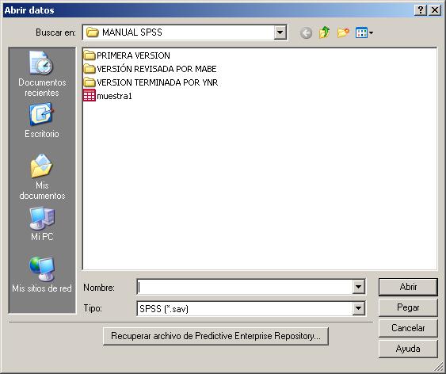Expand the Nombre field dropdown arrow
This screenshot has width=446, height=374.
click(358, 287)
